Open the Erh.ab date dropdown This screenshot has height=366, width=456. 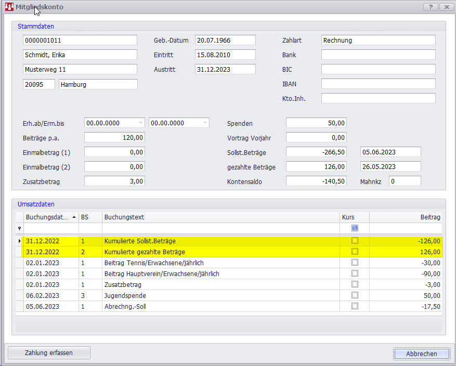click(x=140, y=123)
